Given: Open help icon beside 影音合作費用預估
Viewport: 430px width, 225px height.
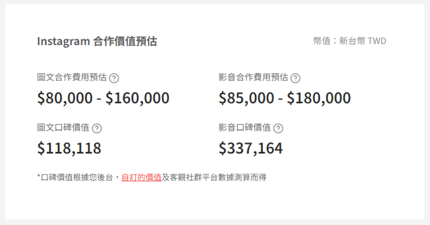Looking at the screenshot, I should (296, 78).
